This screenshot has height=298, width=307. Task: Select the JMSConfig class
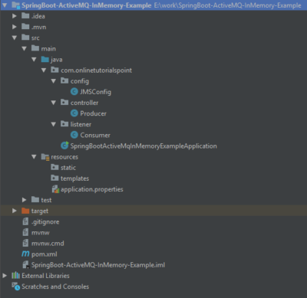[x=95, y=92]
